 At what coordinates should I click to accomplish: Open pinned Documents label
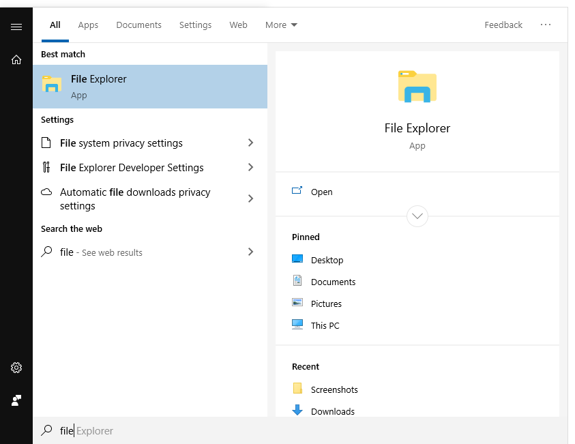point(334,282)
